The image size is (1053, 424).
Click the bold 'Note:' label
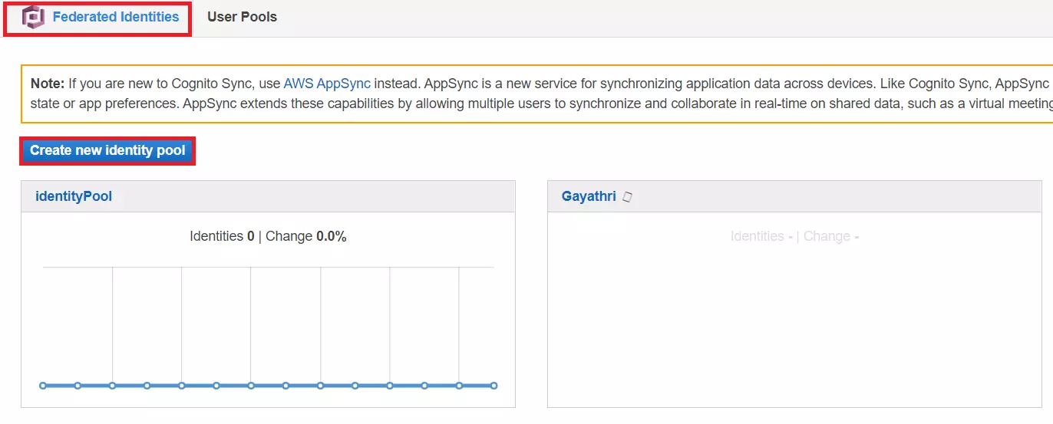(x=48, y=83)
